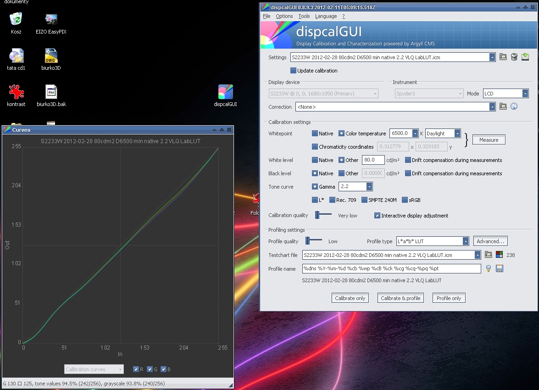The image size is (539, 390).
Task: Click the white level 80.0 input field
Action: pyautogui.click(x=373, y=160)
